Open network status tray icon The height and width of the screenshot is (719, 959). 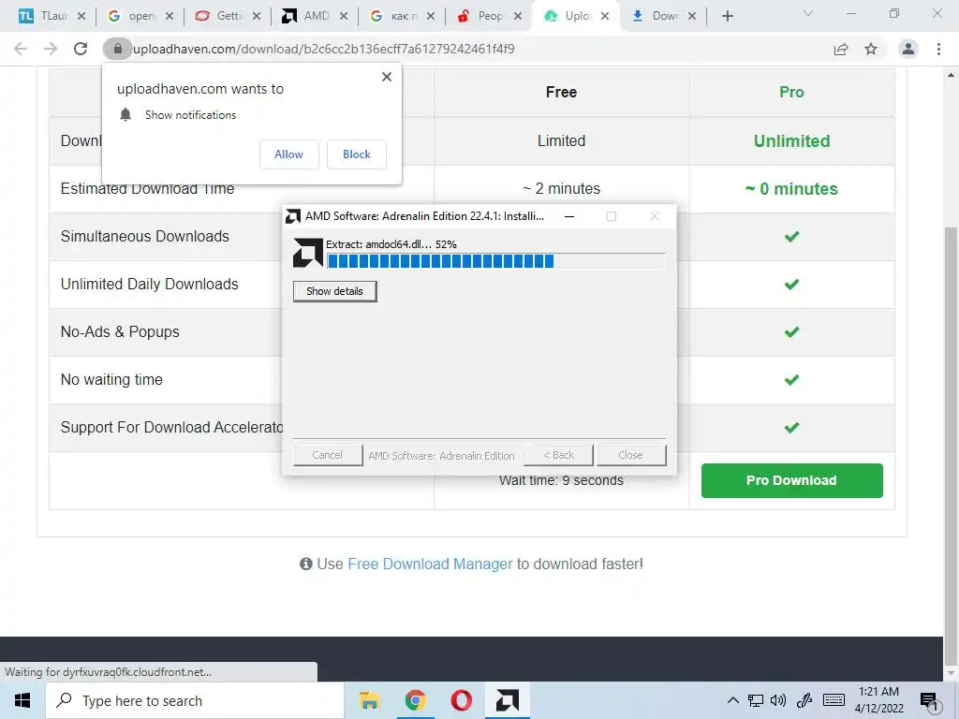click(756, 700)
